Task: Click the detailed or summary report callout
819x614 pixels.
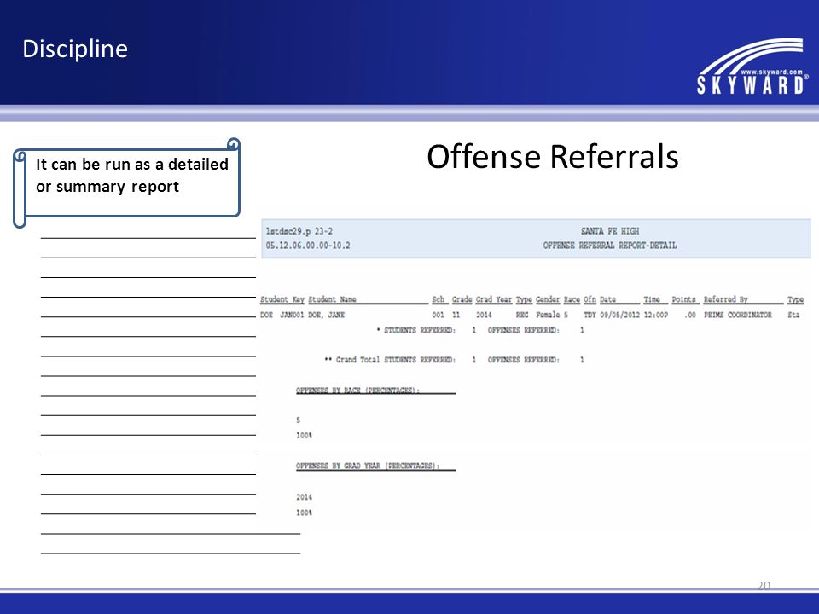Action: pyautogui.click(x=127, y=182)
